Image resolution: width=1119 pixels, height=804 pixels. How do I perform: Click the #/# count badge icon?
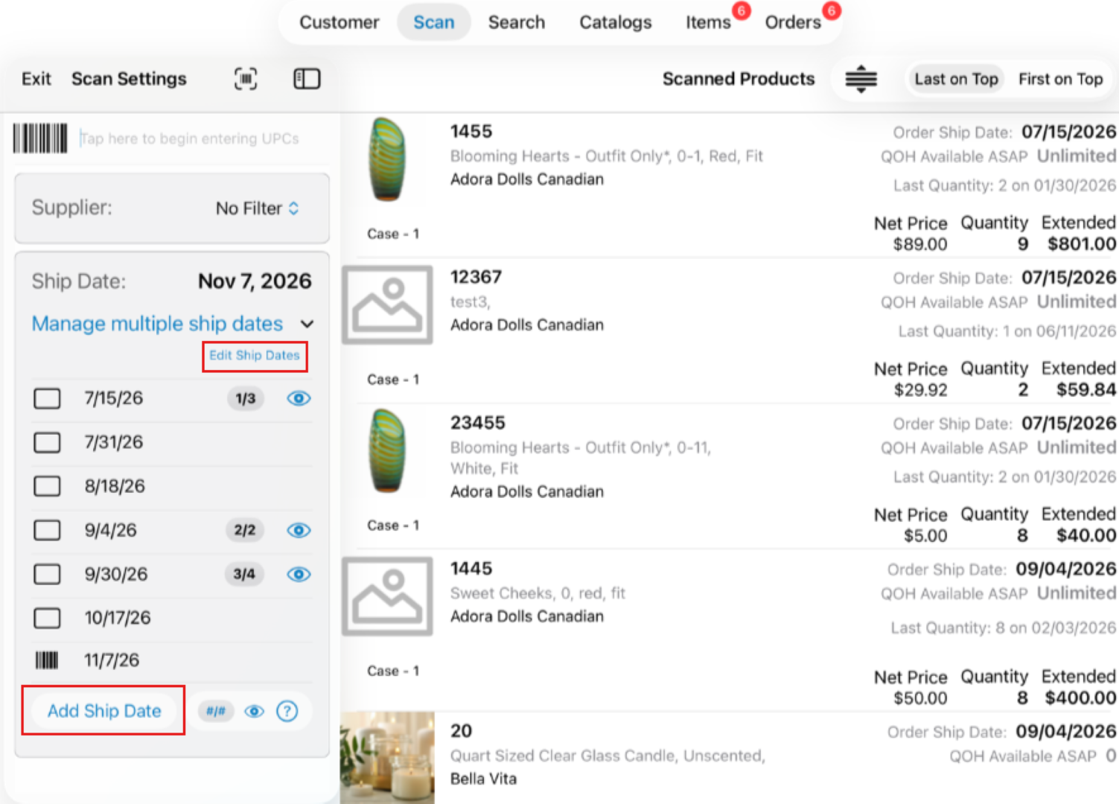tap(216, 711)
